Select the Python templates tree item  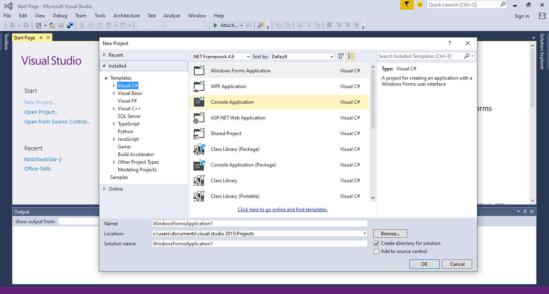pyautogui.click(x=125, y=132)
